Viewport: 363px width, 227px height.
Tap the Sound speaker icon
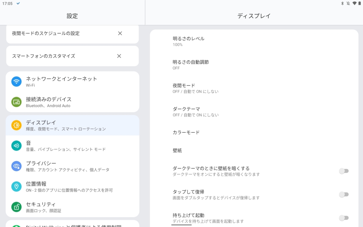[16, 146]
